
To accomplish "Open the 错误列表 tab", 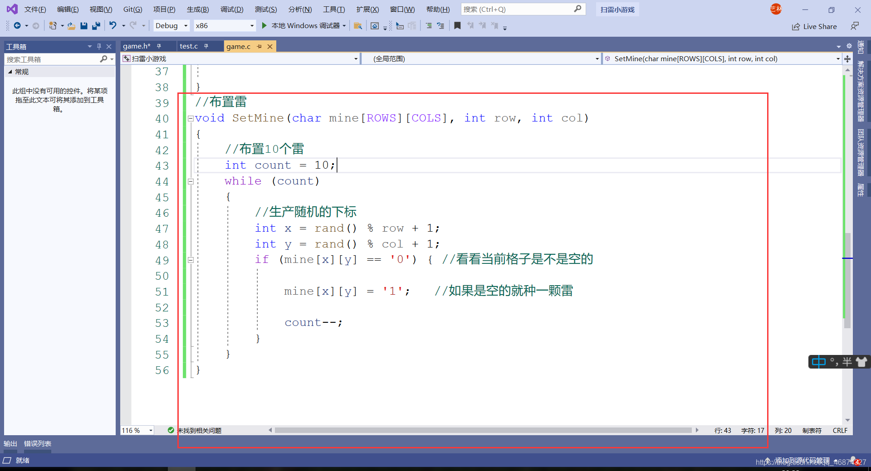I will (x=38, y=443).
